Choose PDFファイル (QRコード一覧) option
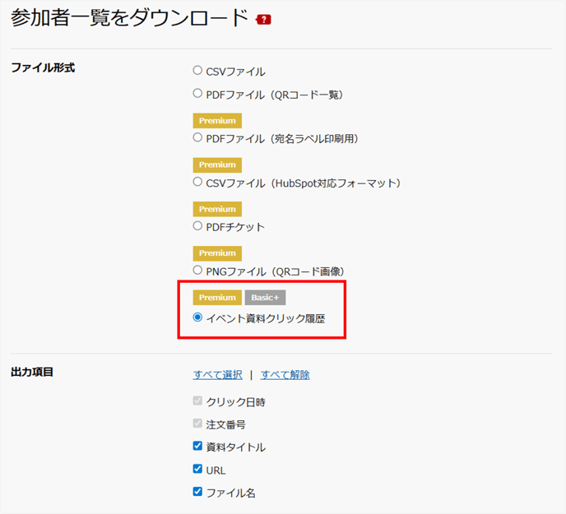 pos(197,94)
